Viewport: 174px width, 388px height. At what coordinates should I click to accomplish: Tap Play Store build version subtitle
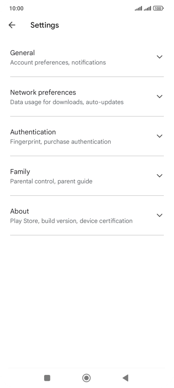click(x=71, y=221)
